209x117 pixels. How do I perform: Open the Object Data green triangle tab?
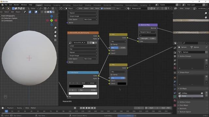click(175, 97)
